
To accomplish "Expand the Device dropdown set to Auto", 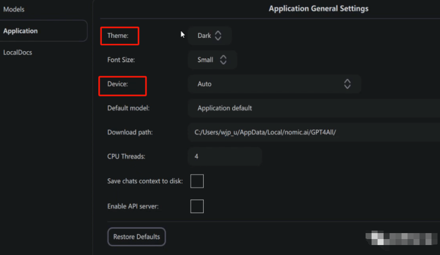I will (x=275, y=84).
